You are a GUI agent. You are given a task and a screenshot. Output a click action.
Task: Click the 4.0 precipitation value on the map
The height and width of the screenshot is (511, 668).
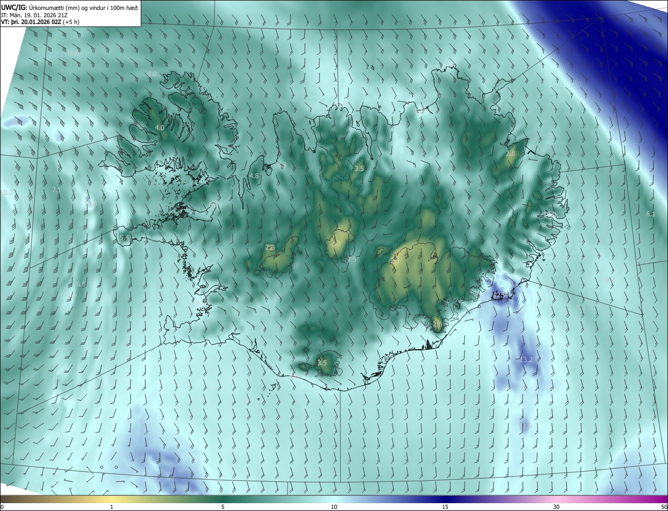[x=160, y=127]
